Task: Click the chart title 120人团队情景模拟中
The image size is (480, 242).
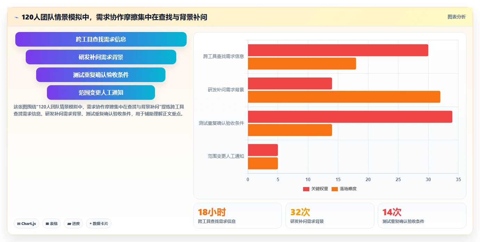Action: coord(114,17)
